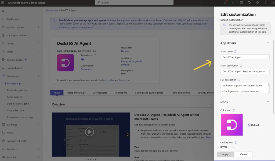Click the Cancel button

point(244,154)
